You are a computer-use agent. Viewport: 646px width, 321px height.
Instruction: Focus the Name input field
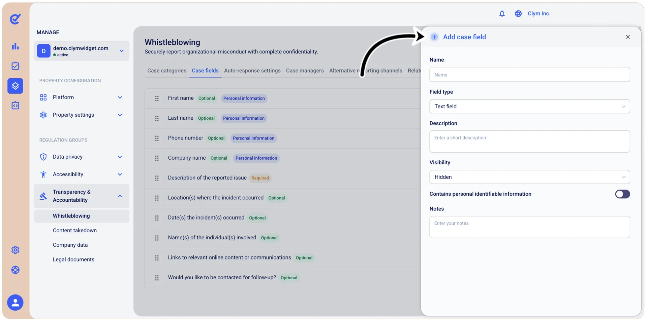pyautogui.click(x=529, y=75)
